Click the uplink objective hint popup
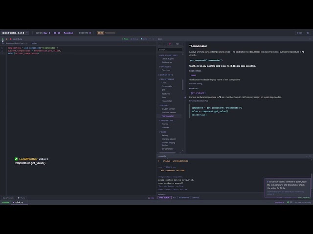 point(287,188)
